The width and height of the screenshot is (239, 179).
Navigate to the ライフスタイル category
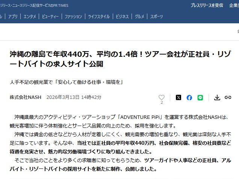click(99, 17)
